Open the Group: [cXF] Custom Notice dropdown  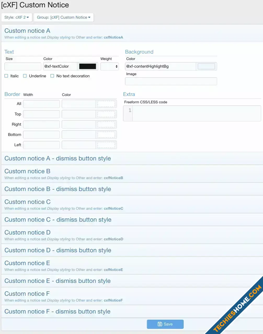(x=64, y=17)
